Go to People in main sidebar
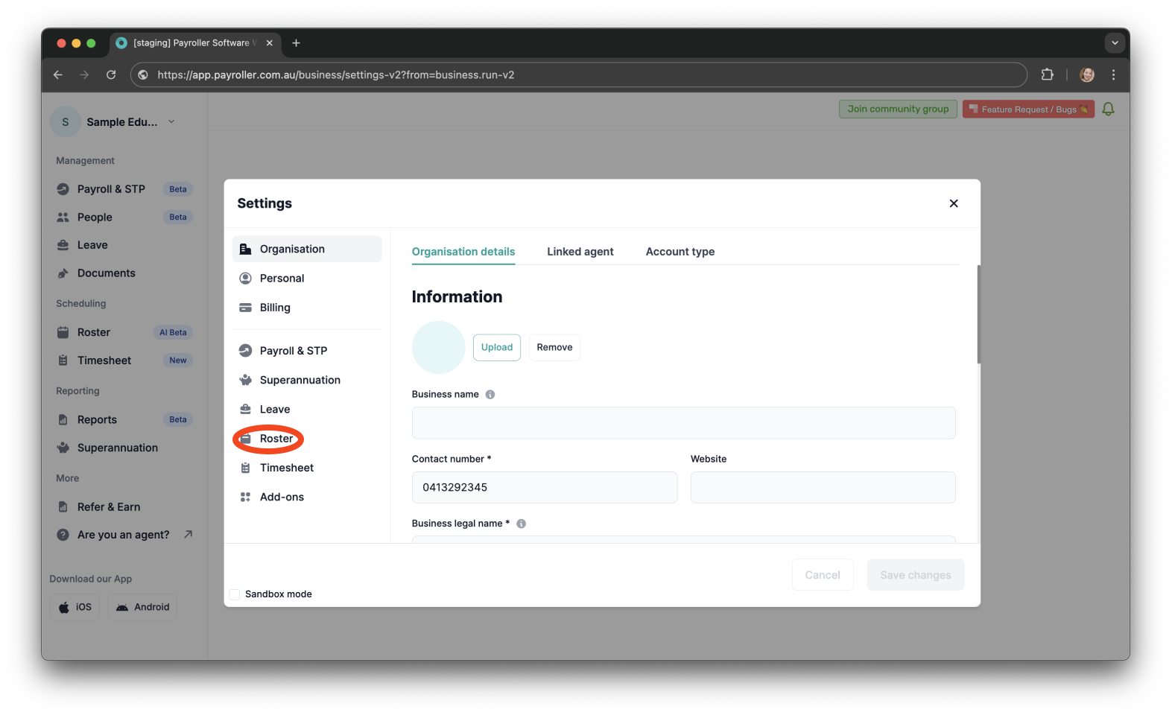Screen dimensions: 1172x715 pos(124,217)
